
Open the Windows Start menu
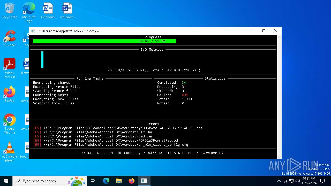(6, 181)
